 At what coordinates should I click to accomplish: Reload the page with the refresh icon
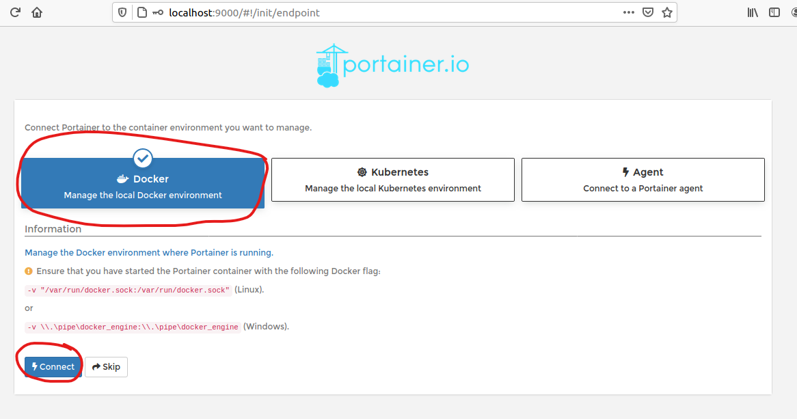(15, 13)
